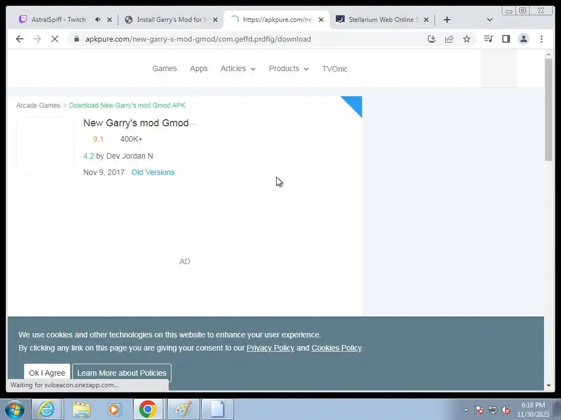Accept cookies with Ok I Agree
Image resolution: width=561 pixels, height=420 pixels.
[x=47, y=373]
